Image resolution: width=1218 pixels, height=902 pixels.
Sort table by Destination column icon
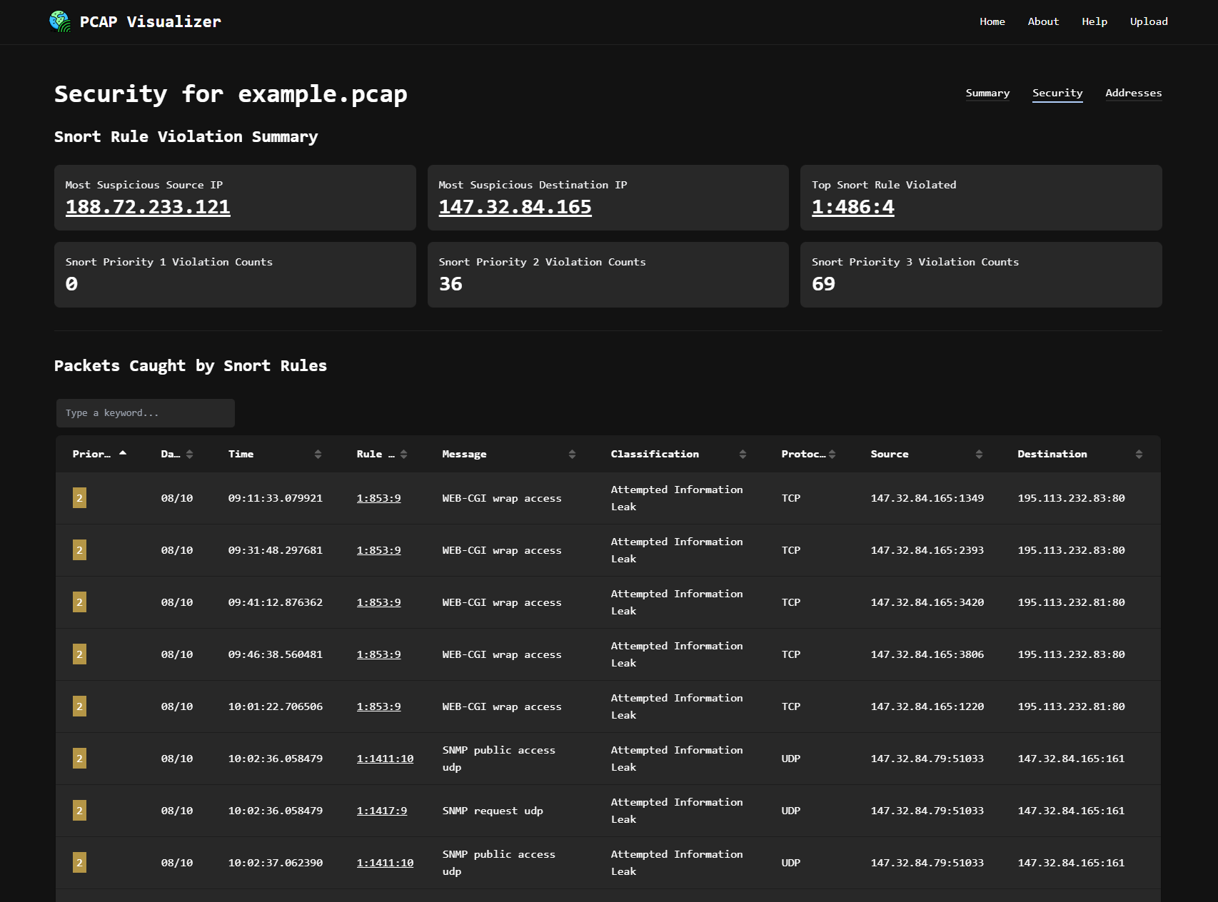pyautogui.click(x=1139, y=454)
